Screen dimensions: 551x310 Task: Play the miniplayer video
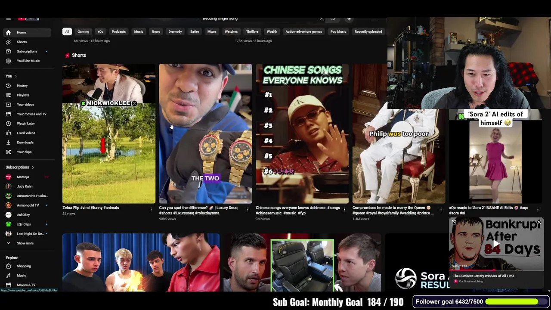point(496,244)
